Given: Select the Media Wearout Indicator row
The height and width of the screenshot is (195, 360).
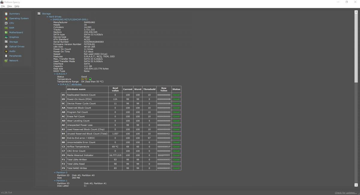Looking at the screenshot, I should point(121,155).
